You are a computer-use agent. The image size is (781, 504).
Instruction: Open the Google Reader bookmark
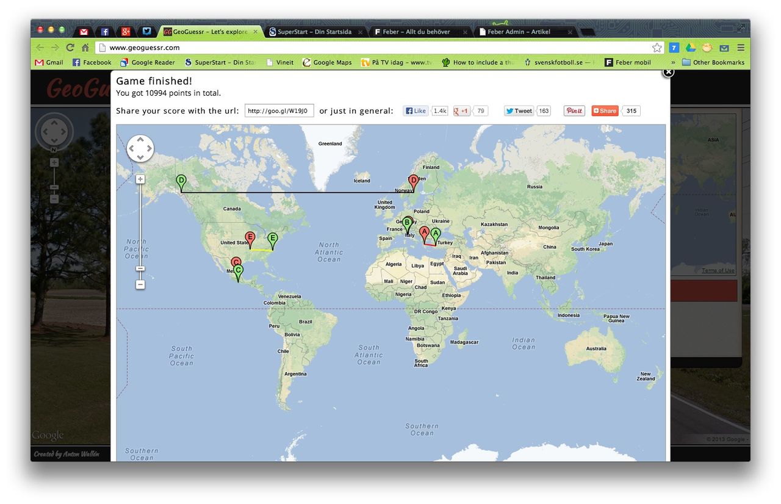(x=148, y=62)
